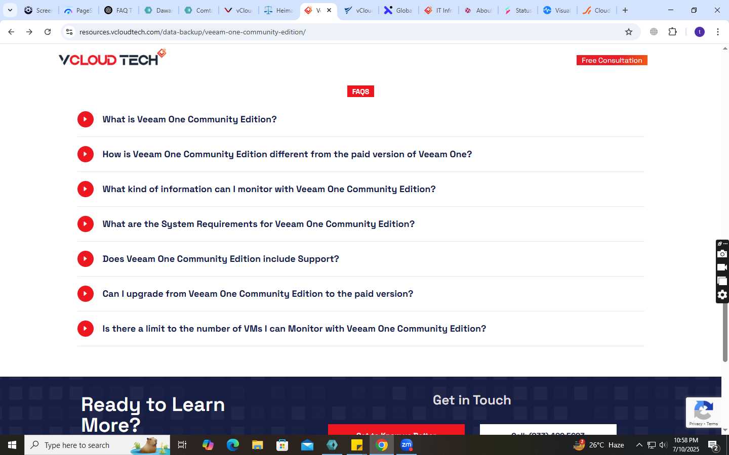Click 'What is Veeam One Community Edition?' question text

(x=189, y=119)
